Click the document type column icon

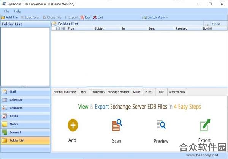tap(58, 28)
